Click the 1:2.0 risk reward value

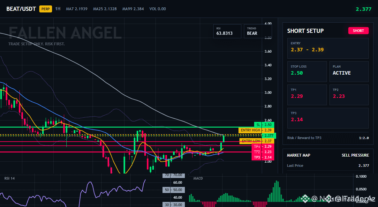[364, 138]
